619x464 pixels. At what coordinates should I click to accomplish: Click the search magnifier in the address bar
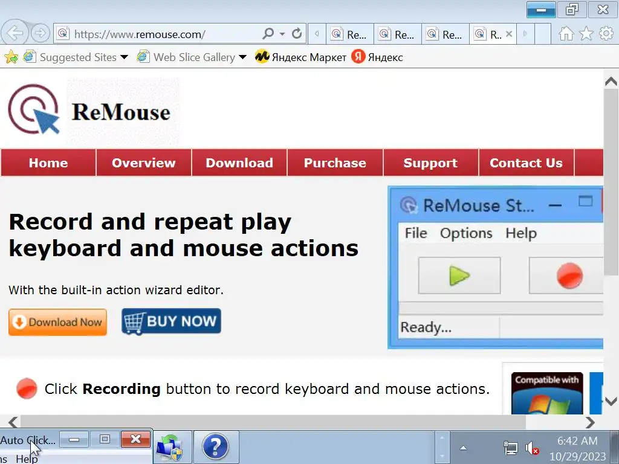268,34
